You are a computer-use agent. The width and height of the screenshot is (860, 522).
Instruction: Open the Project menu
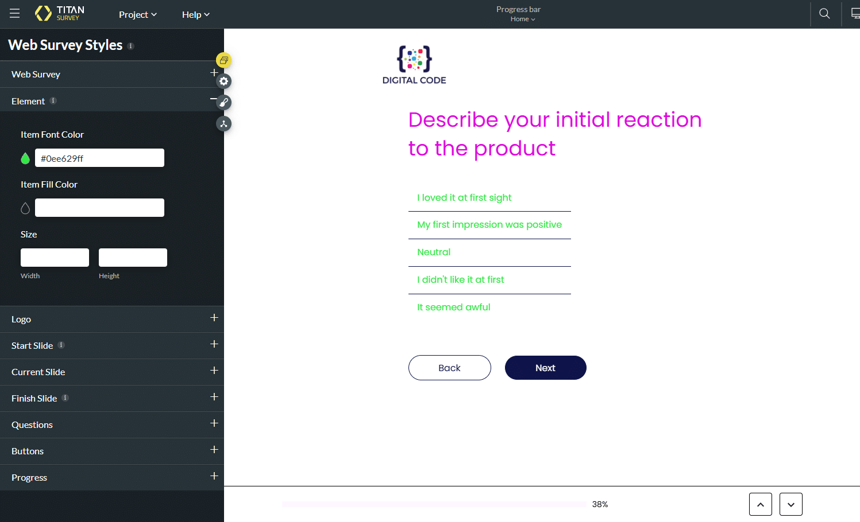(x=137, y=14)
